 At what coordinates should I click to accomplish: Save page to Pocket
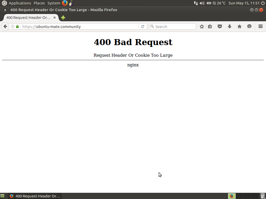(220, 26)
